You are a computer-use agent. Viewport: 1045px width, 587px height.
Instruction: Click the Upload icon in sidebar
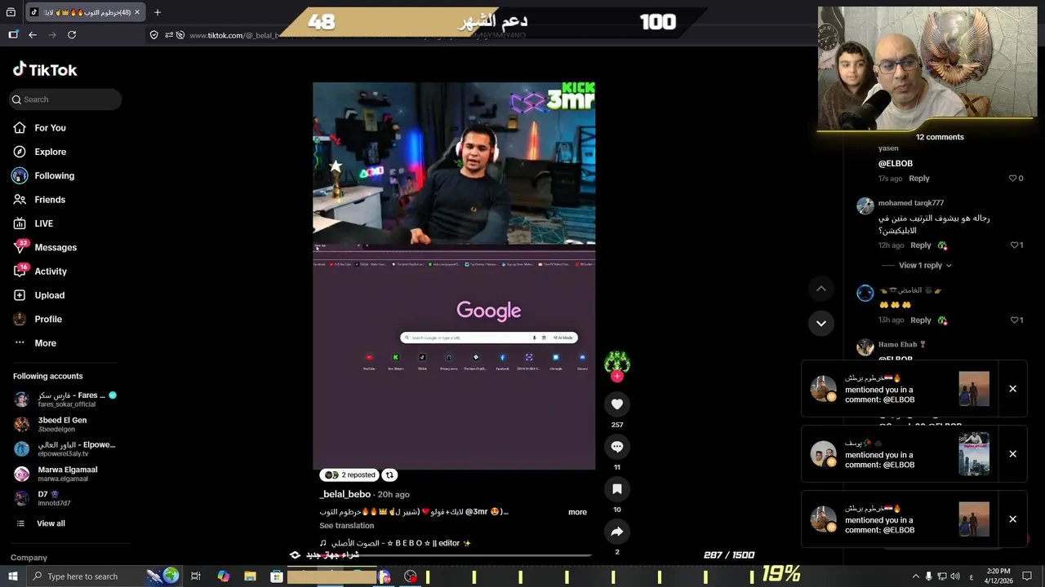point(20,295)
